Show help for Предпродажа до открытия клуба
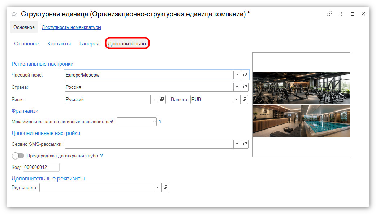This screenshot has width=376, height=214. pos(101,156)
